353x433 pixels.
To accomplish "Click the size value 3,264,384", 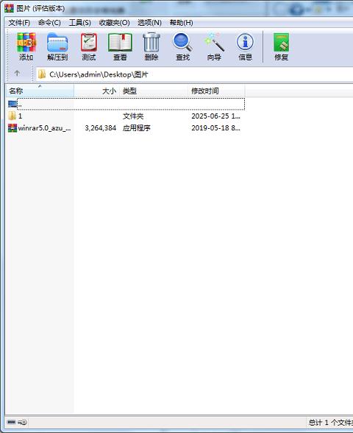I will [100, 128].
